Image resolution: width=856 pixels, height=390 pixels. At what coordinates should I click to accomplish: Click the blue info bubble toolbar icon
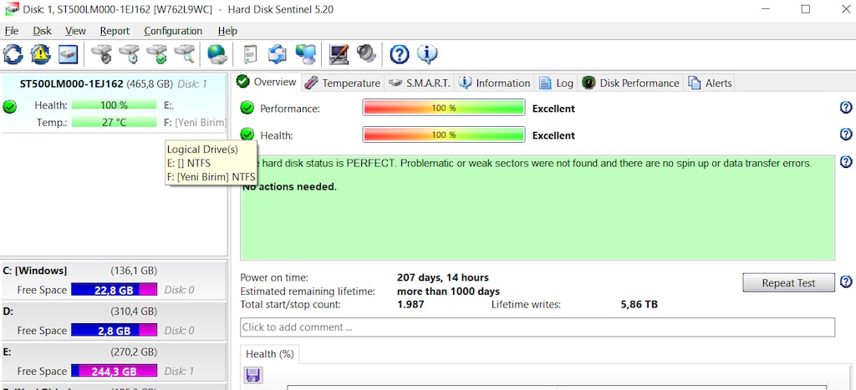coord(427,54)
